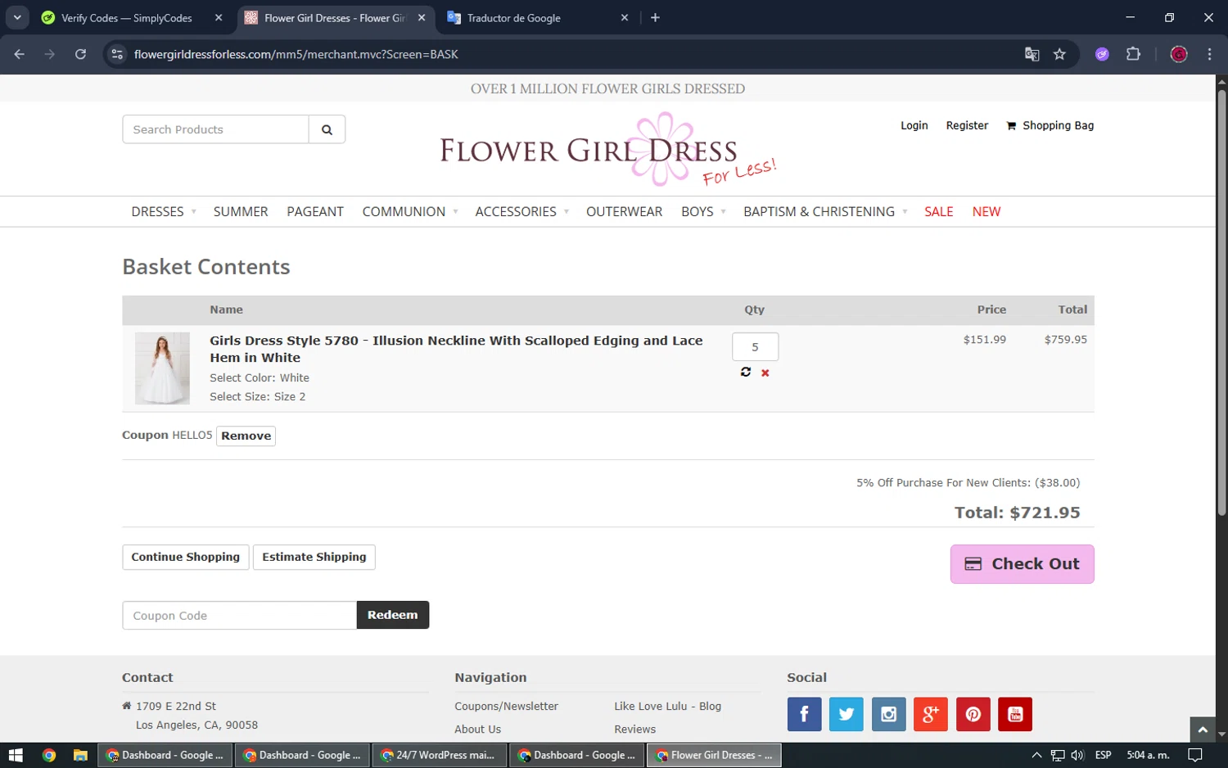Open the browser extensions puzzle icon
The image size is (1228, 768).
coord(1133,54)
